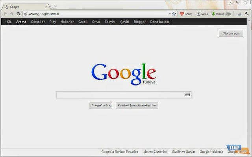The image size is (252, 157).
Task: Open a new tab
Action: (x=53, y=7)
